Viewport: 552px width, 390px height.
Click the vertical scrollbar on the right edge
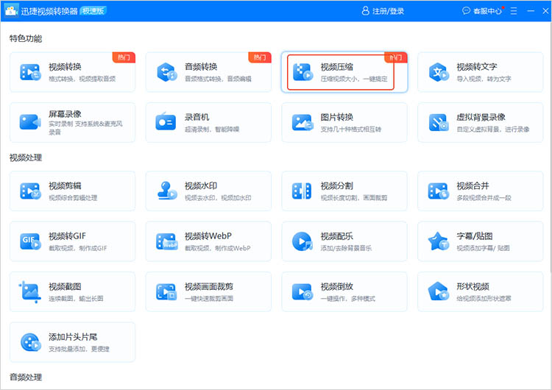pyautogui.click(x=551, y=148)
